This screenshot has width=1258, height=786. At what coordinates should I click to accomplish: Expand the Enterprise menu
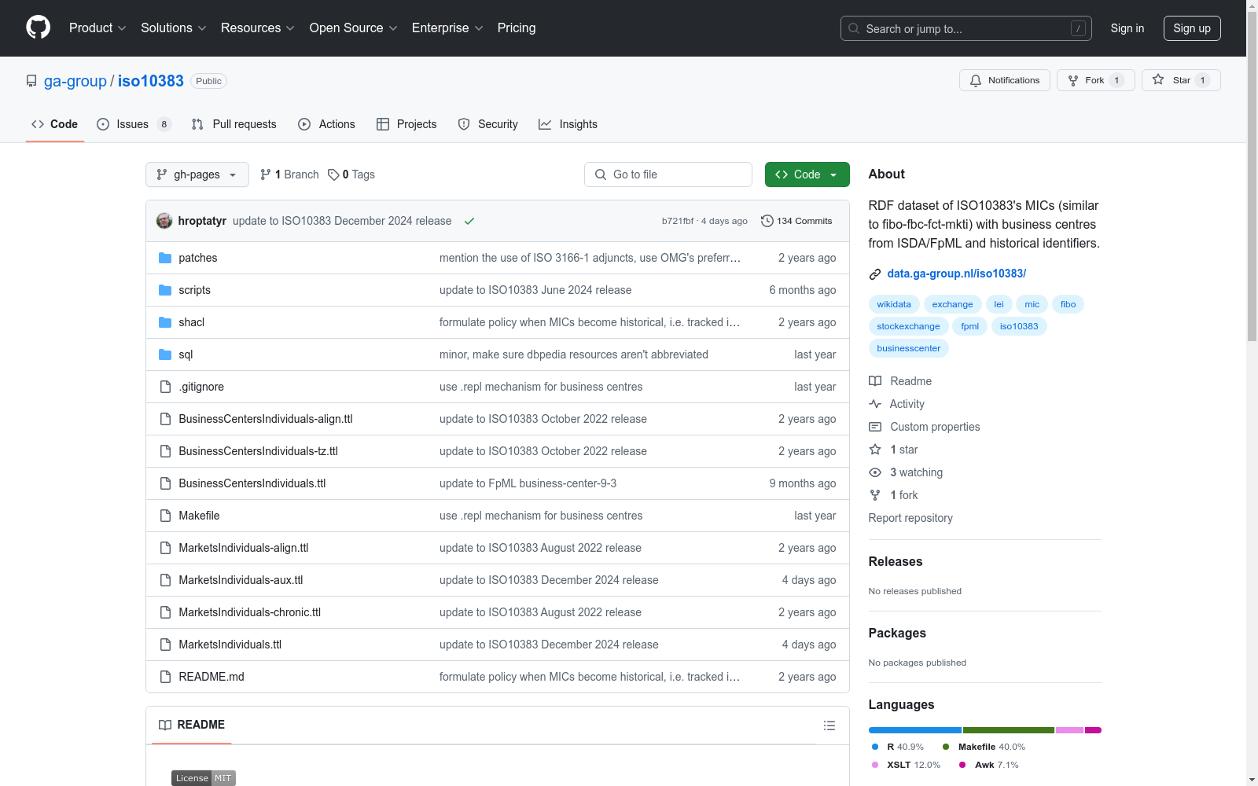[x=447, y=28]
